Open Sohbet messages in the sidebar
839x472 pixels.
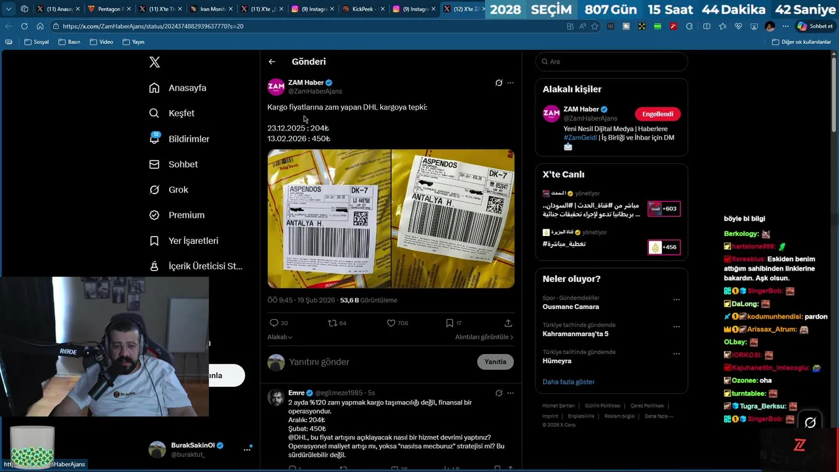173,165
